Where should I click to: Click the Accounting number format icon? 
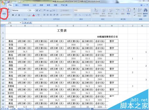[76, 15]
